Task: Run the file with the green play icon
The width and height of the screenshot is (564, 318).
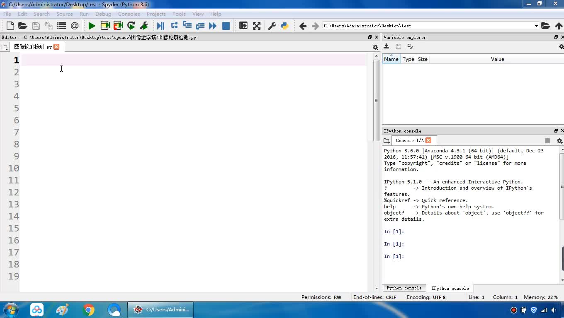Action: pyautogui.click(x=92, y=26)
